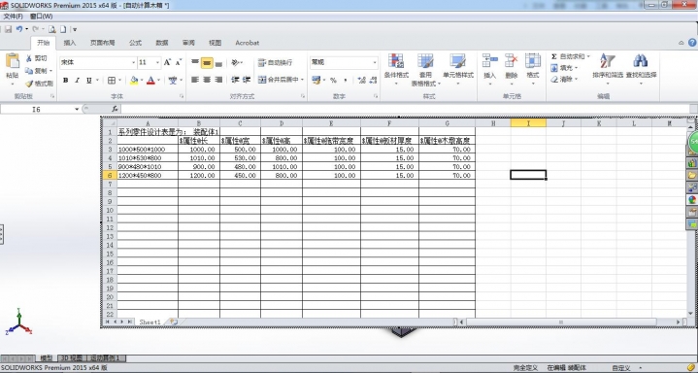
Task: Click the Find and Select binoculars icon
Action: coord(641,61)
